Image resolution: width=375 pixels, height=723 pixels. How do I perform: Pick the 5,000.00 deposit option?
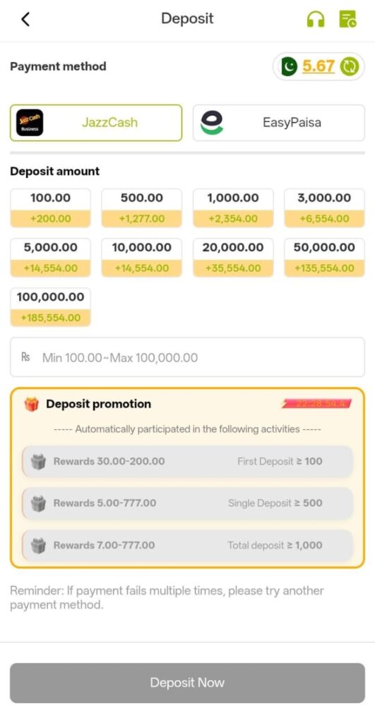pyautogui.click(x=50, y=257)
